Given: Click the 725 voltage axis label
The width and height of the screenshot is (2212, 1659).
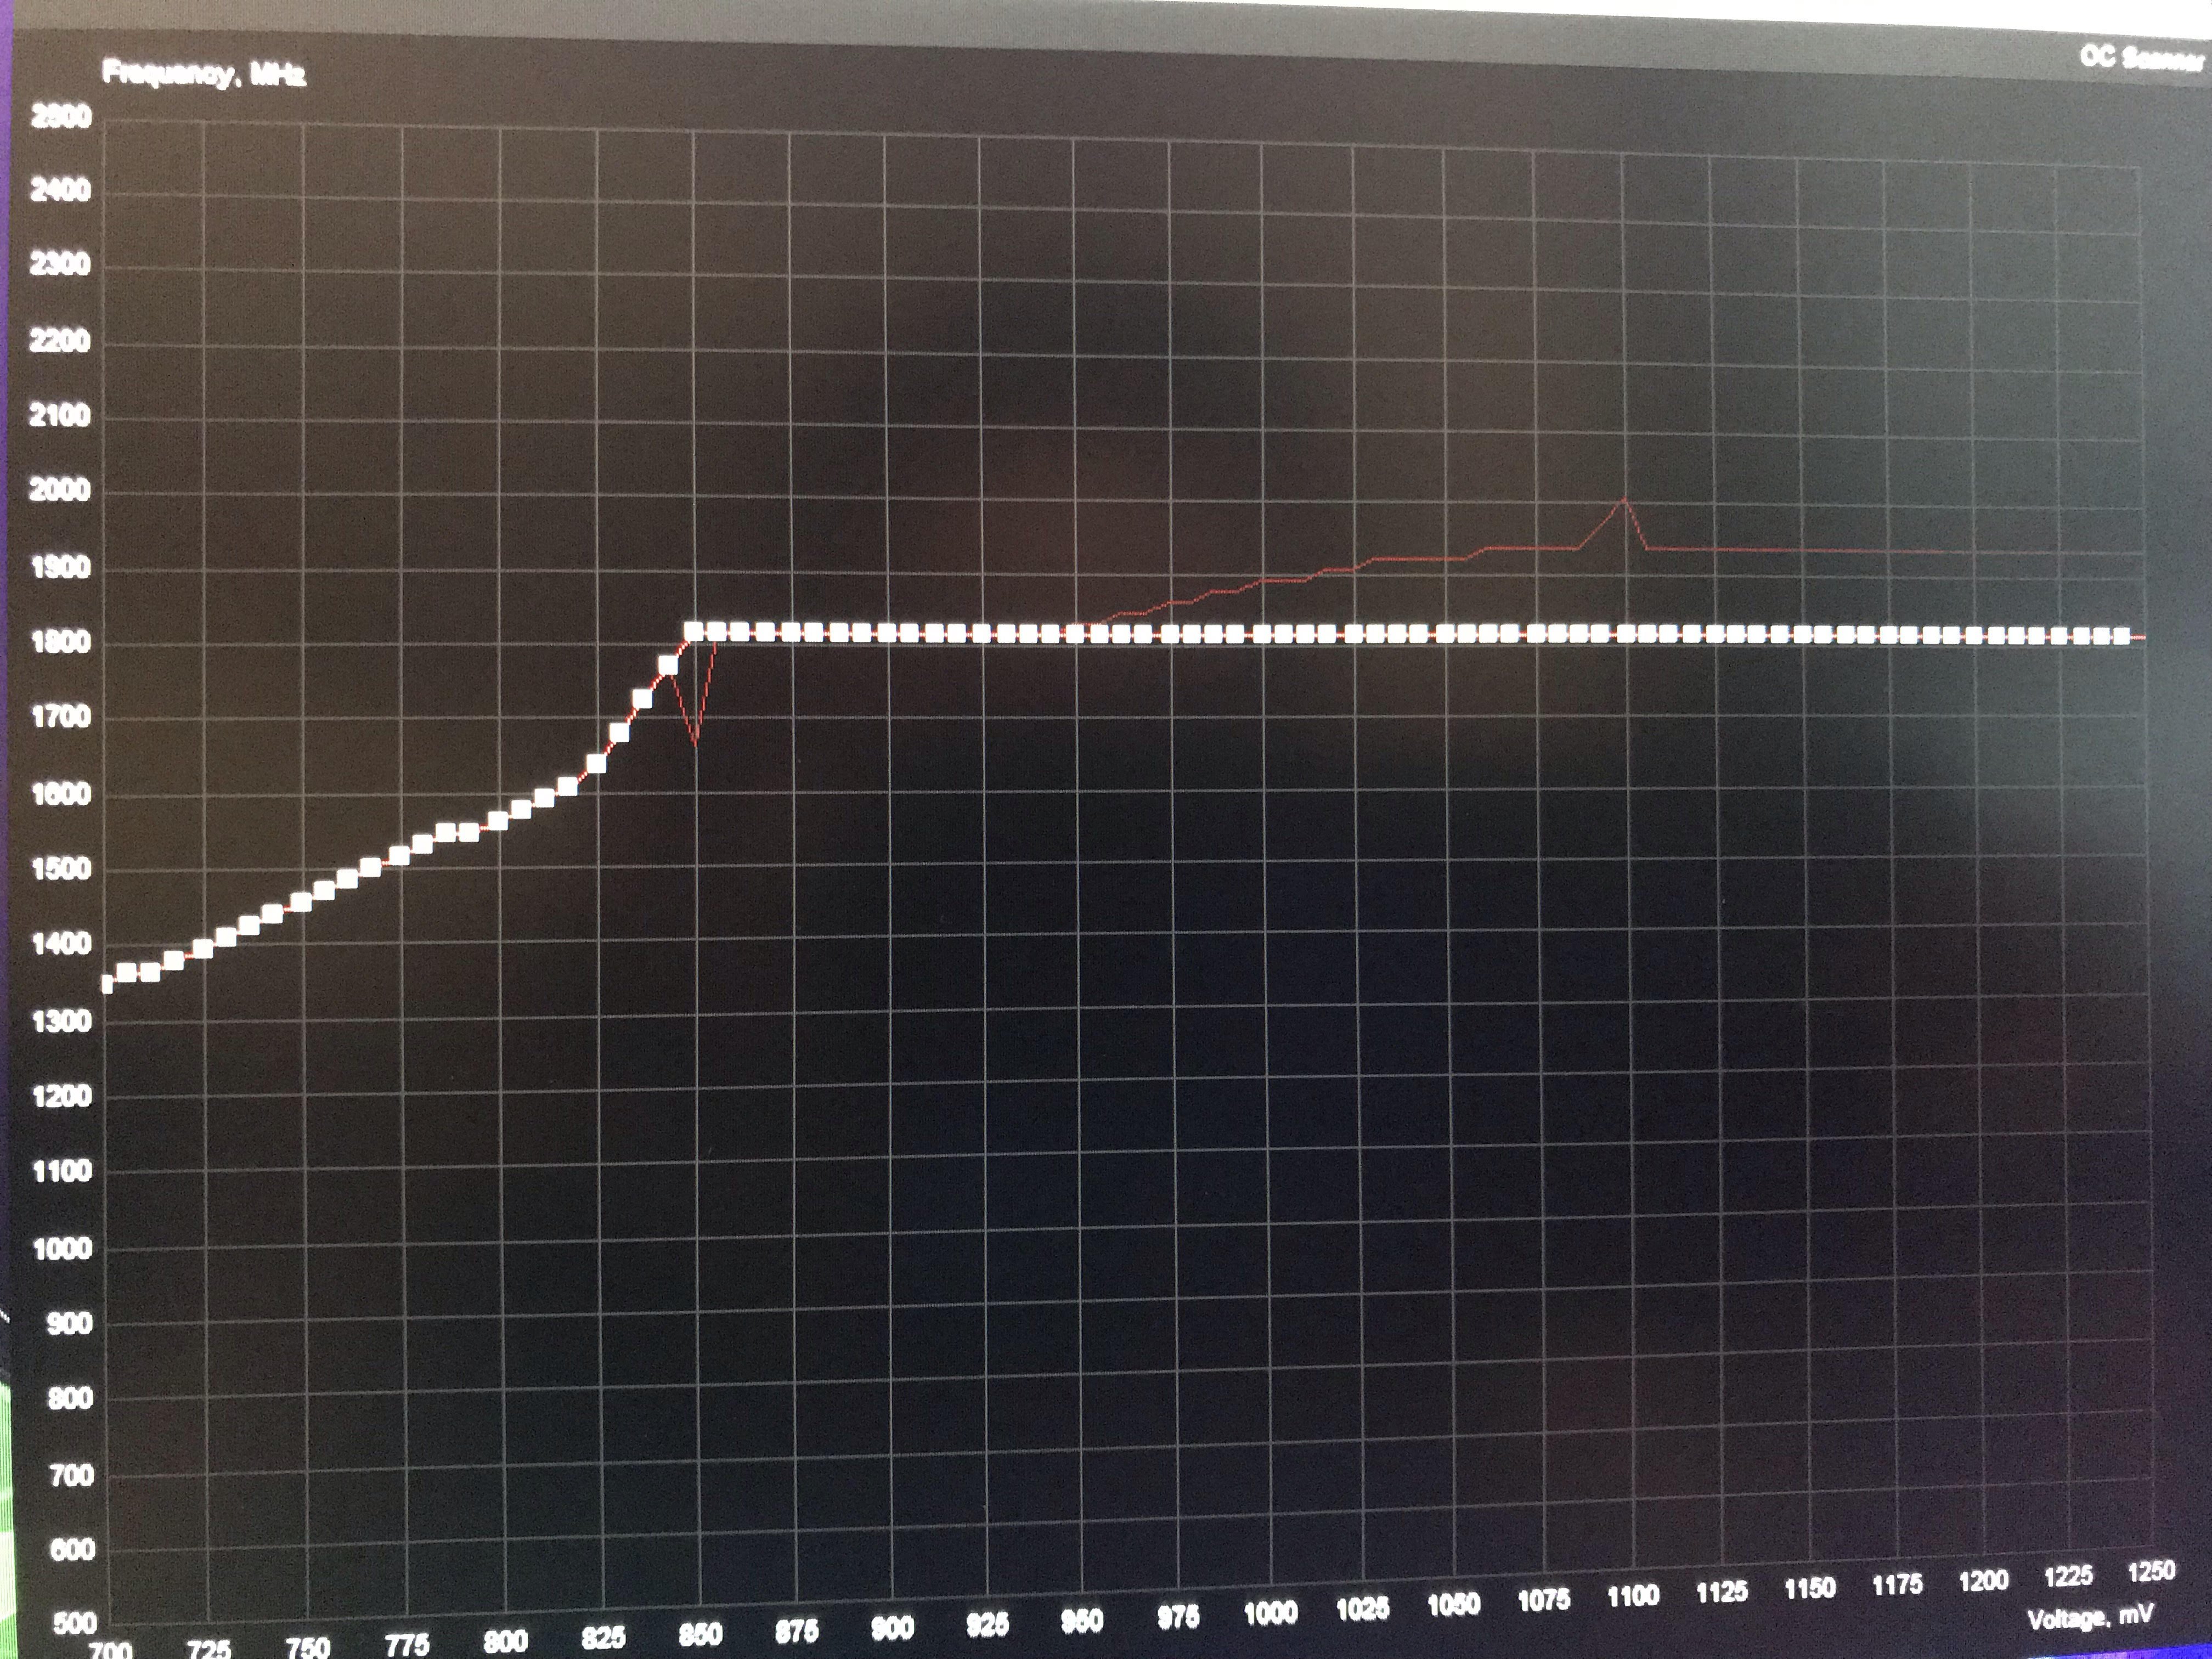Looking at the screenshot, I should pyautogui.click(x=208, y=1648).
